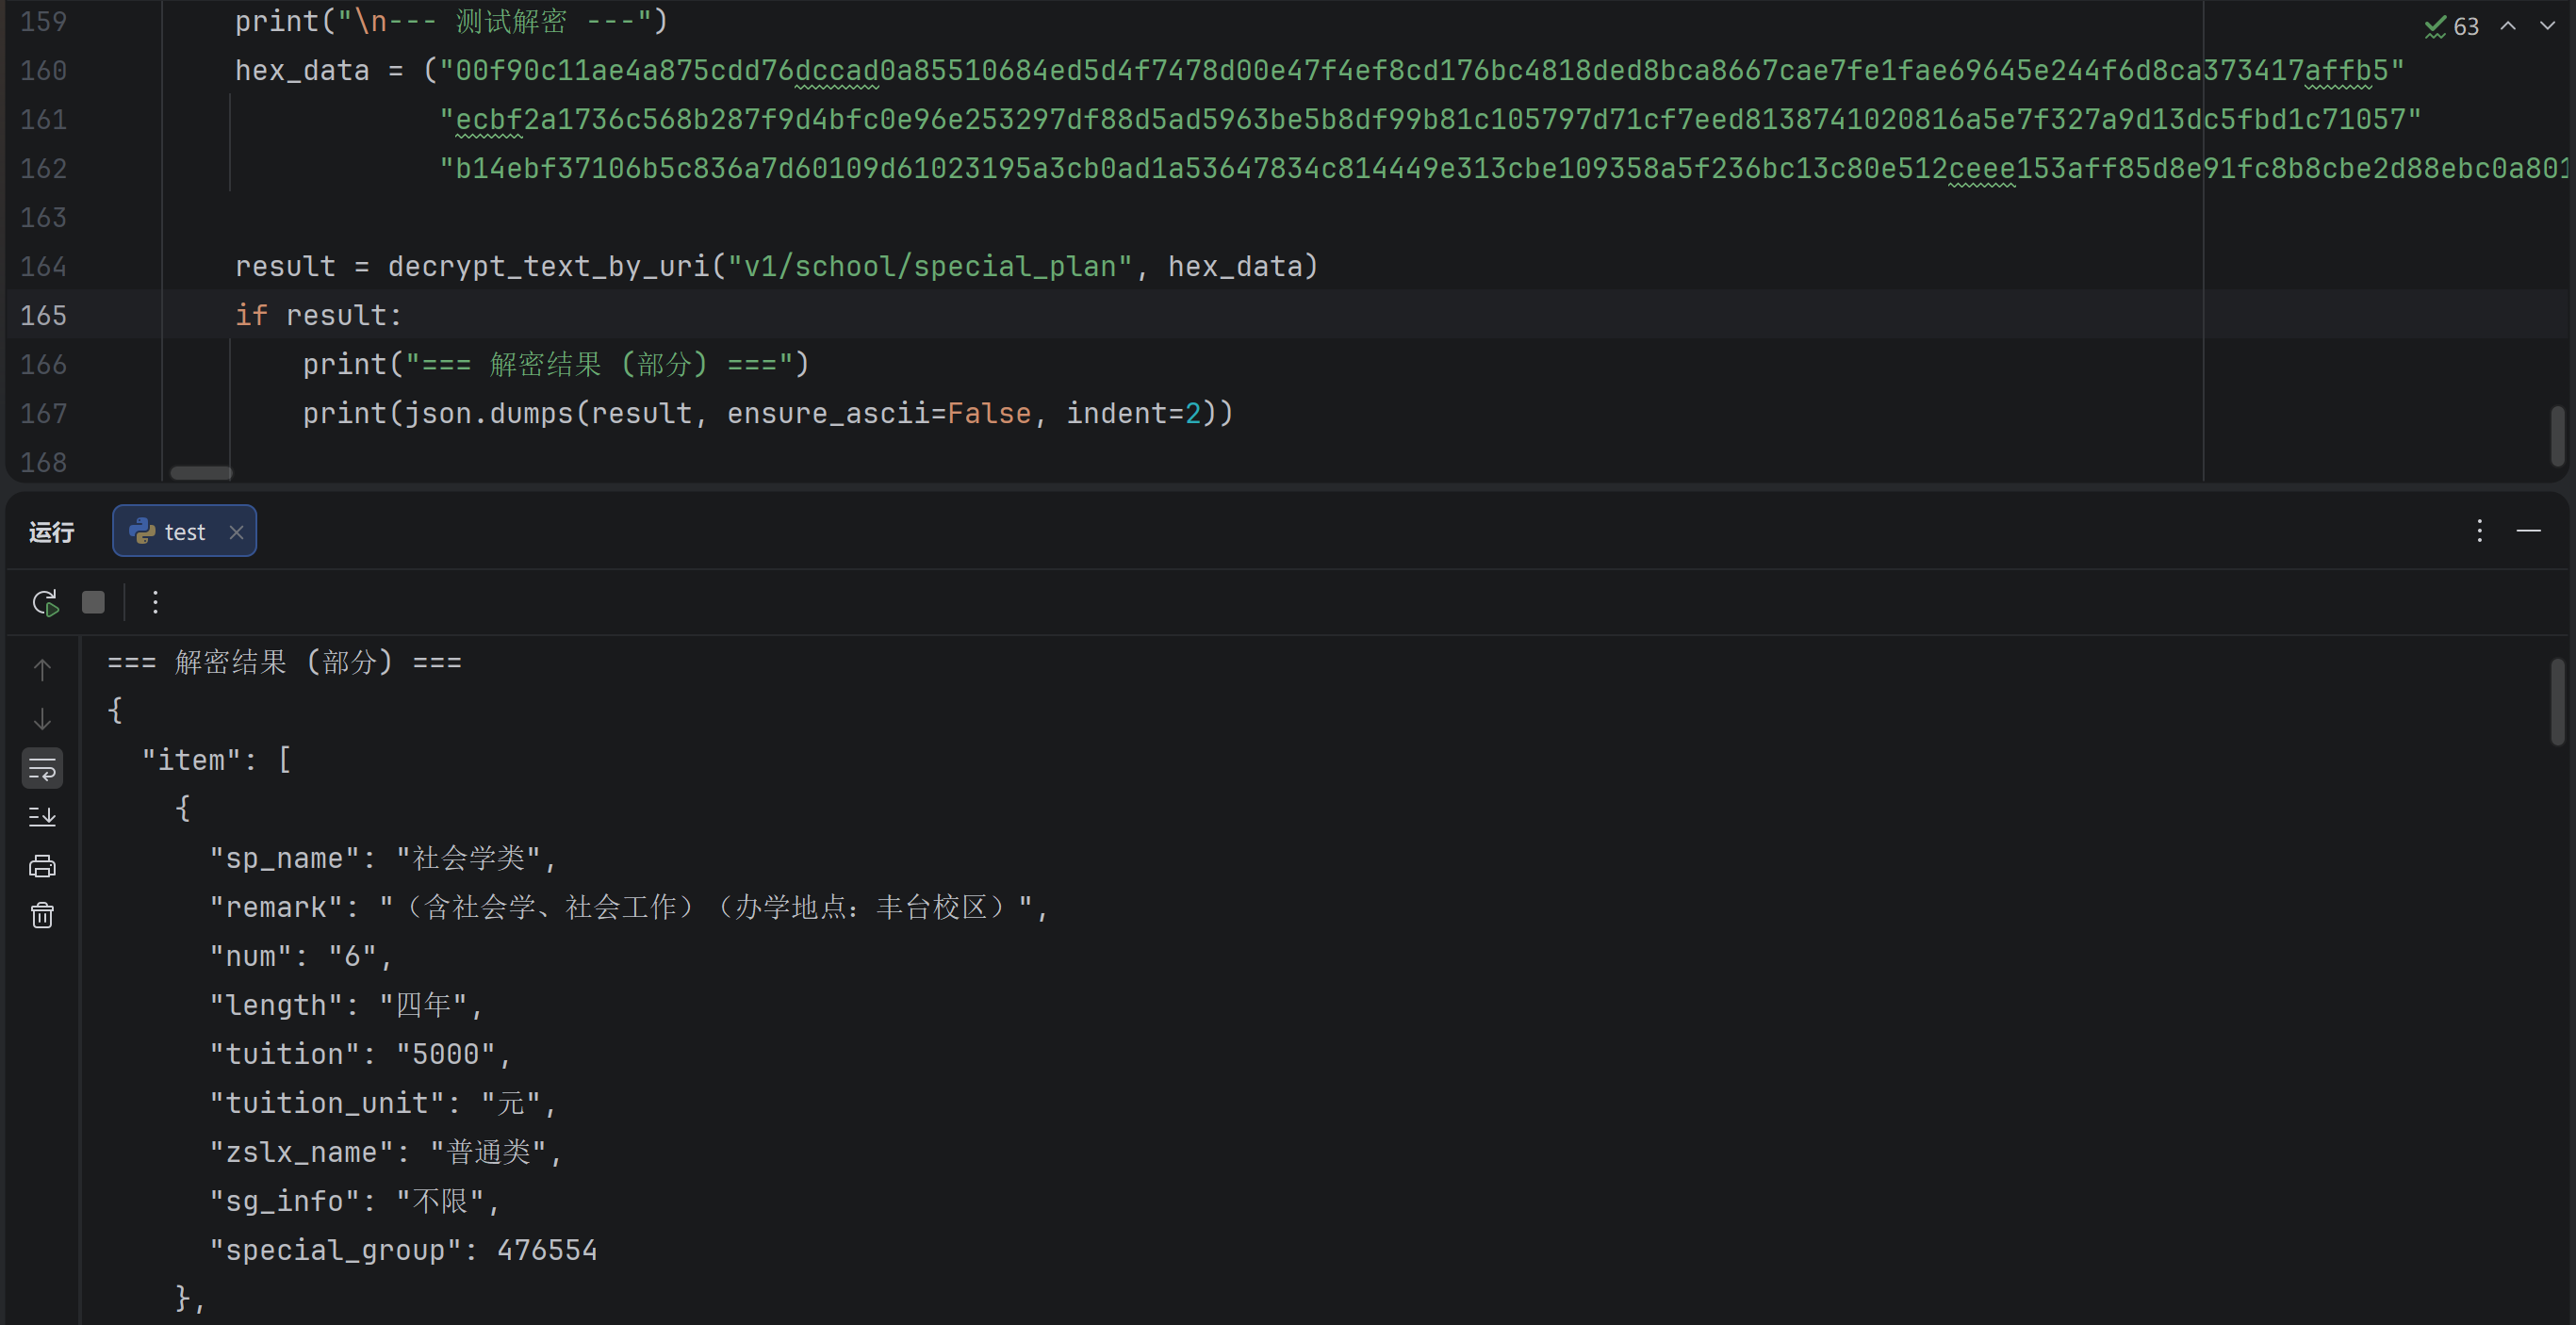Click the Run panel title label
2576x1325 pixels.
pos(52,532)
